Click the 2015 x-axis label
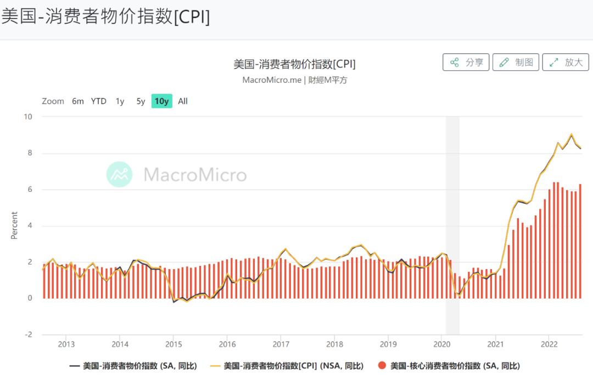 click(x=174, y=344)
